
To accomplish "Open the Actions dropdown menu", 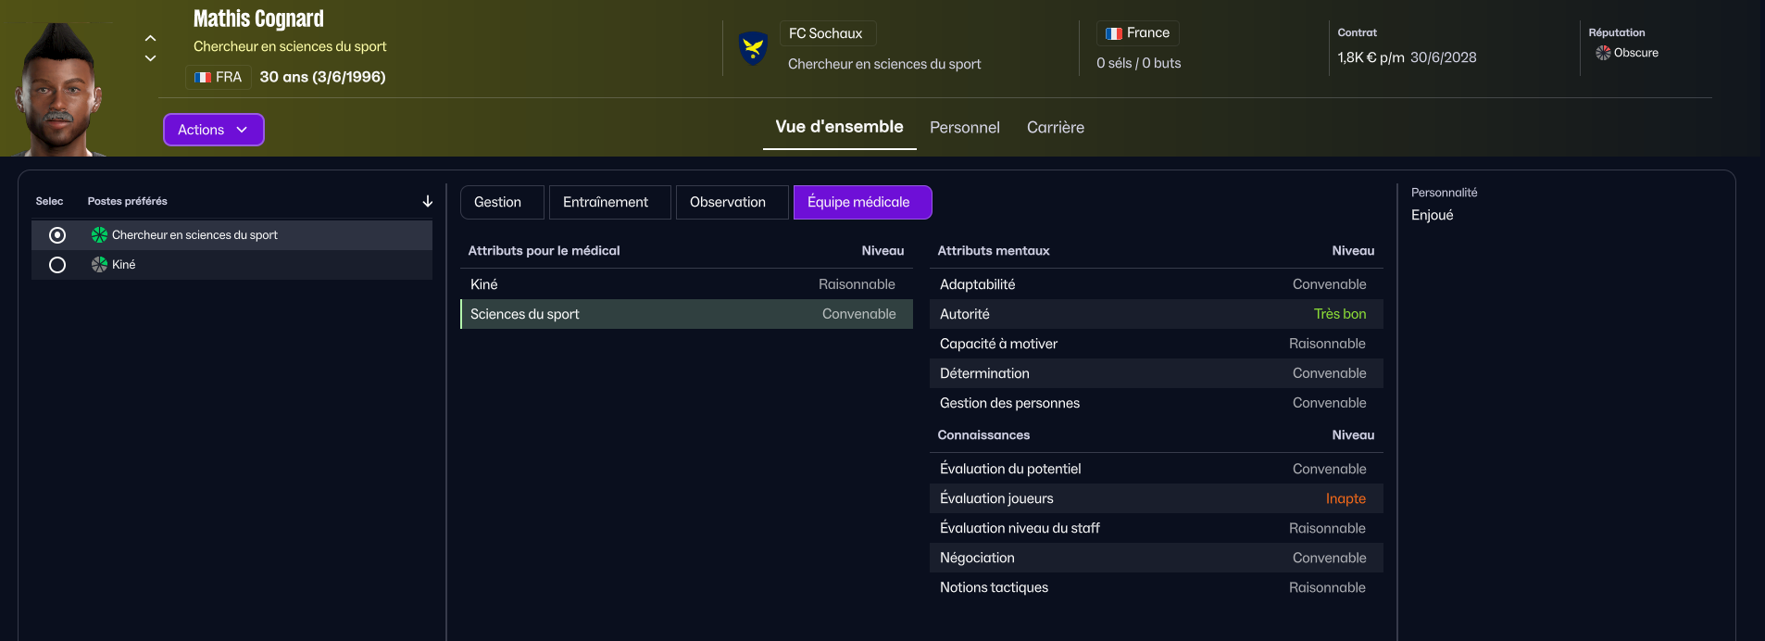I will [x=213, y=130].
